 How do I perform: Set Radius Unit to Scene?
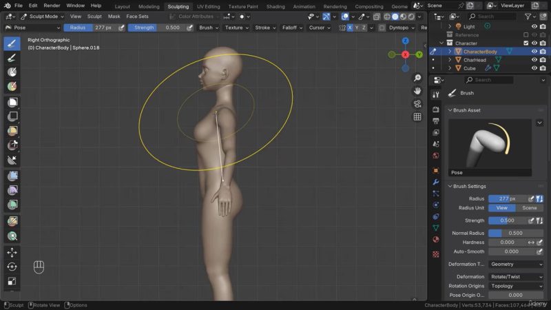[530, 207]
